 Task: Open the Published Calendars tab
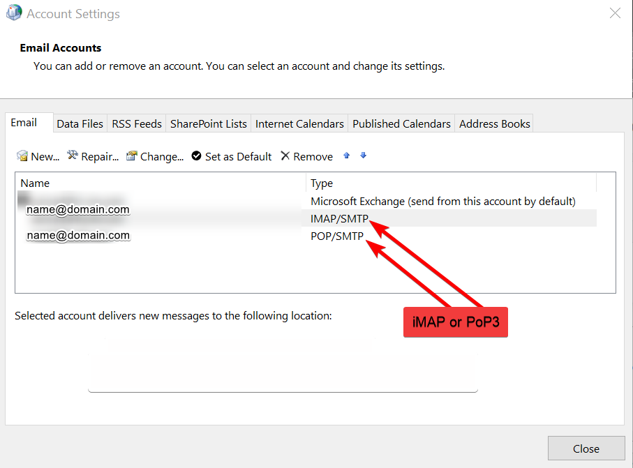[x=401, y=124]
